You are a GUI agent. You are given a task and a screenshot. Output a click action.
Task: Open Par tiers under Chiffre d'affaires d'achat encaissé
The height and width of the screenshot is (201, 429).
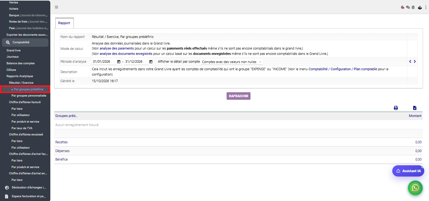pos(17,180)
